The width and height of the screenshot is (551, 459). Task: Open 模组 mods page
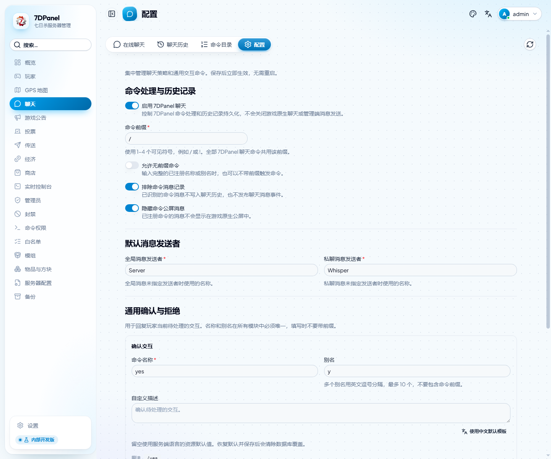[51, 256]
